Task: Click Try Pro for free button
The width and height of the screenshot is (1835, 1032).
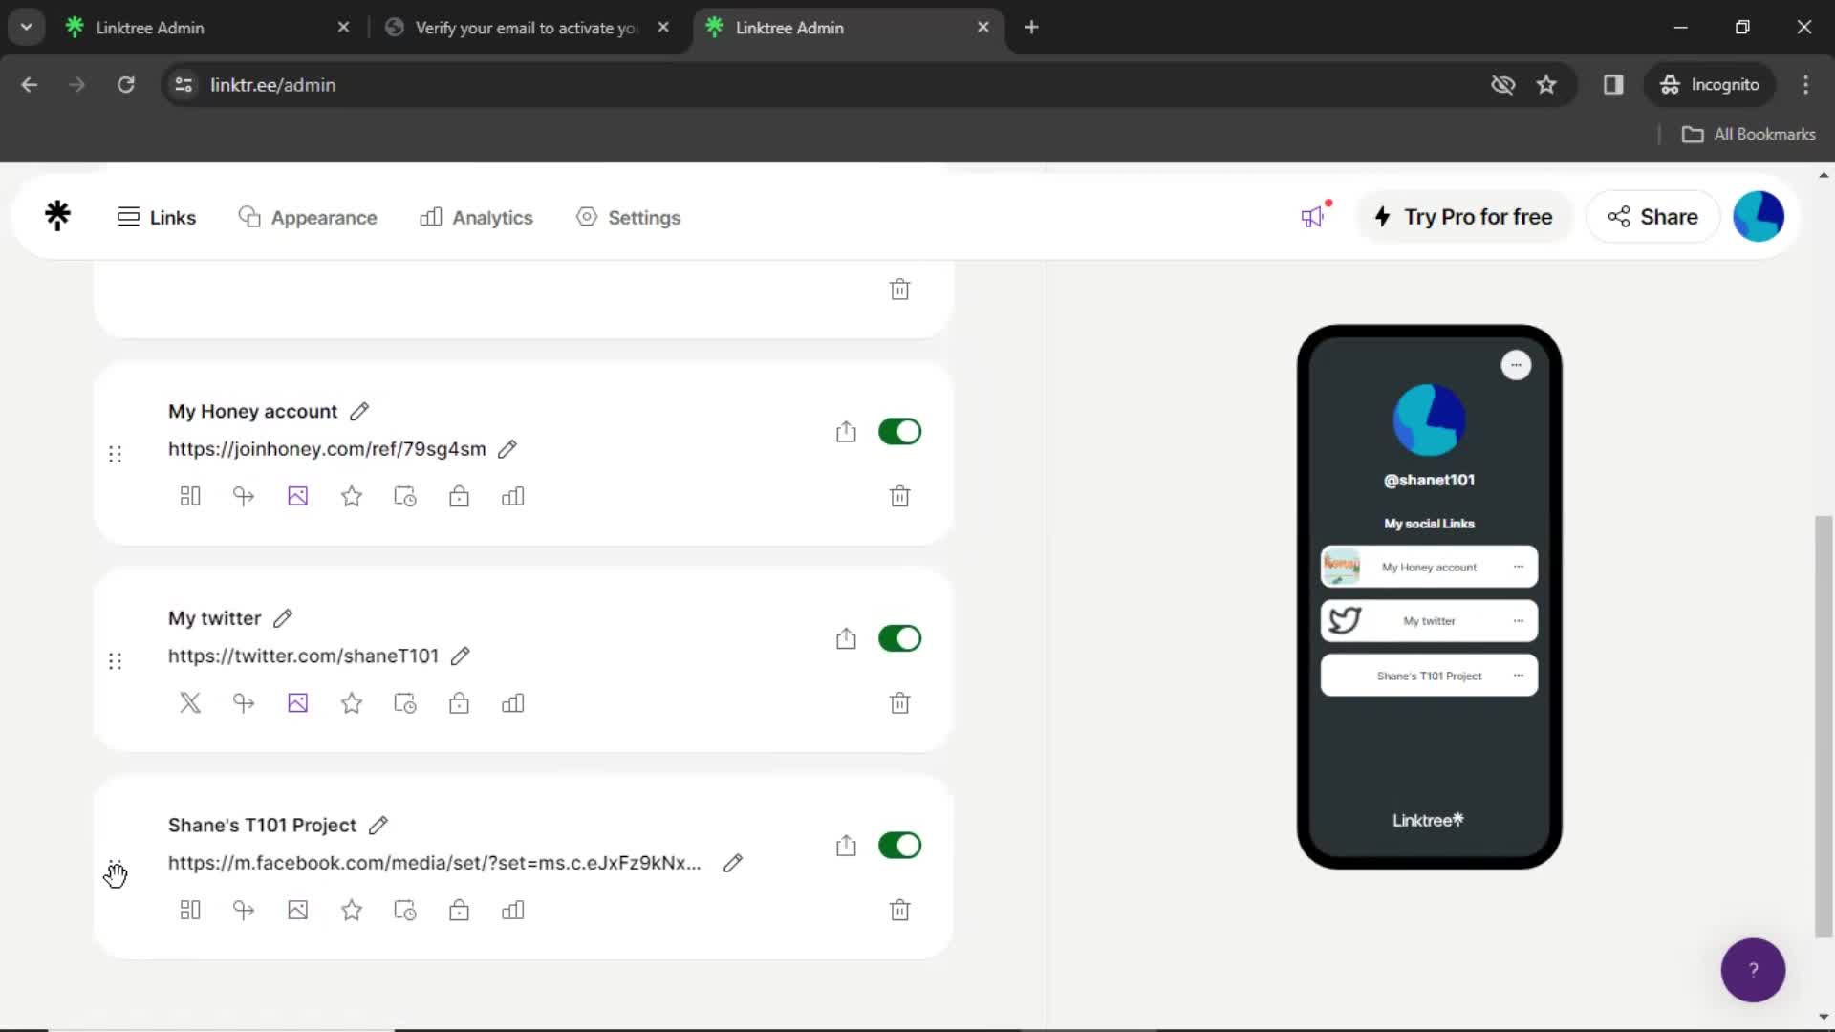Action: click(x=1463, y=217)
